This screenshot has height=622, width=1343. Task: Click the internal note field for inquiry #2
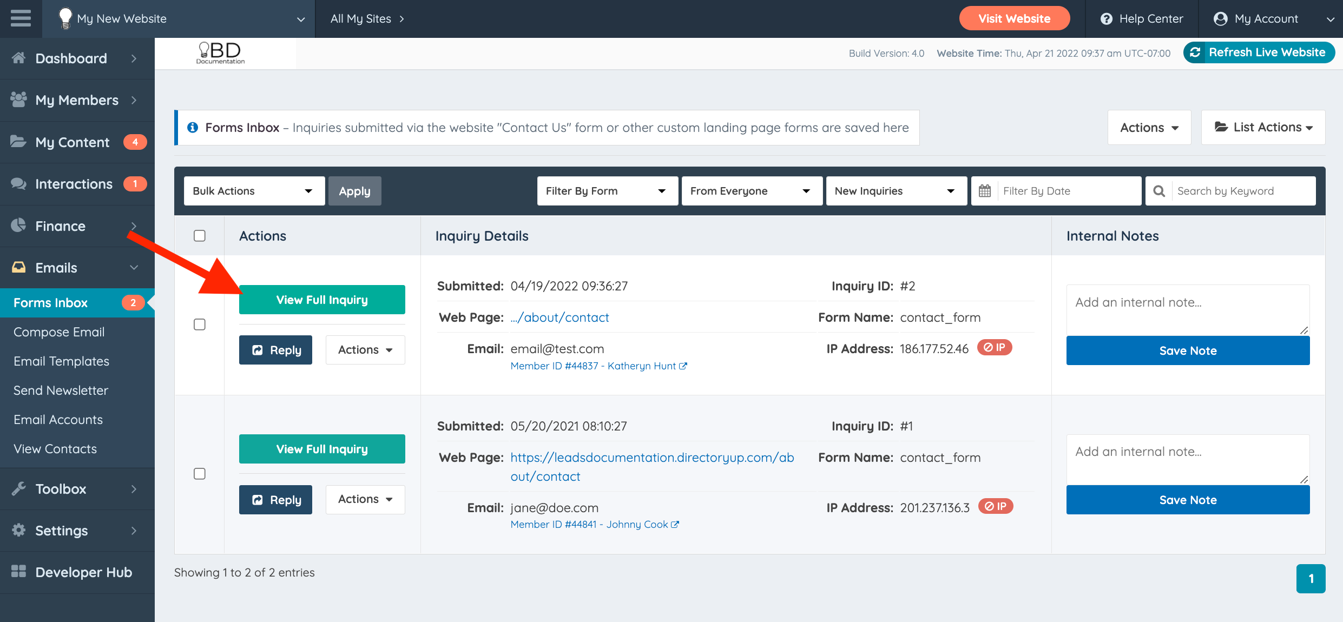pos(1187,309)
